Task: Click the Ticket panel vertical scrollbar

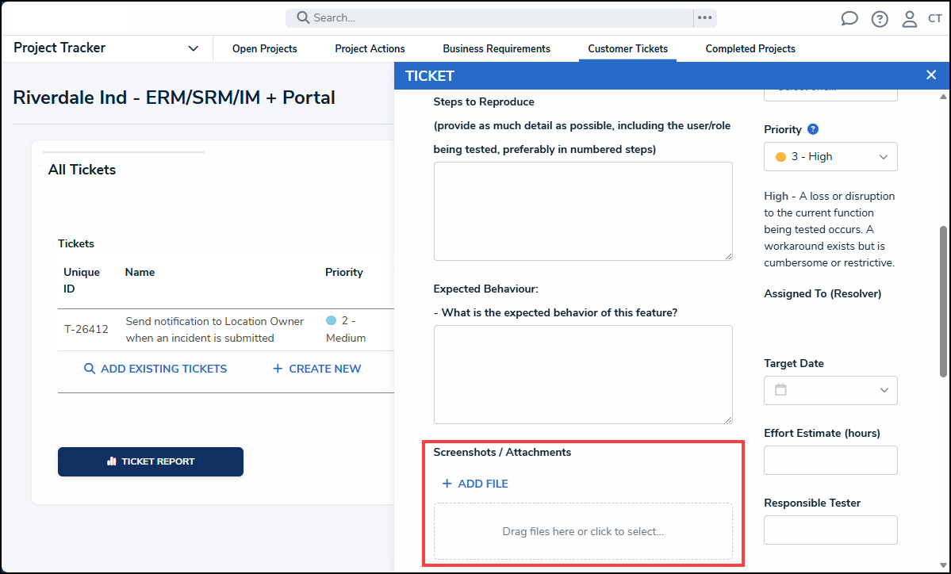Action: (943, 301)
